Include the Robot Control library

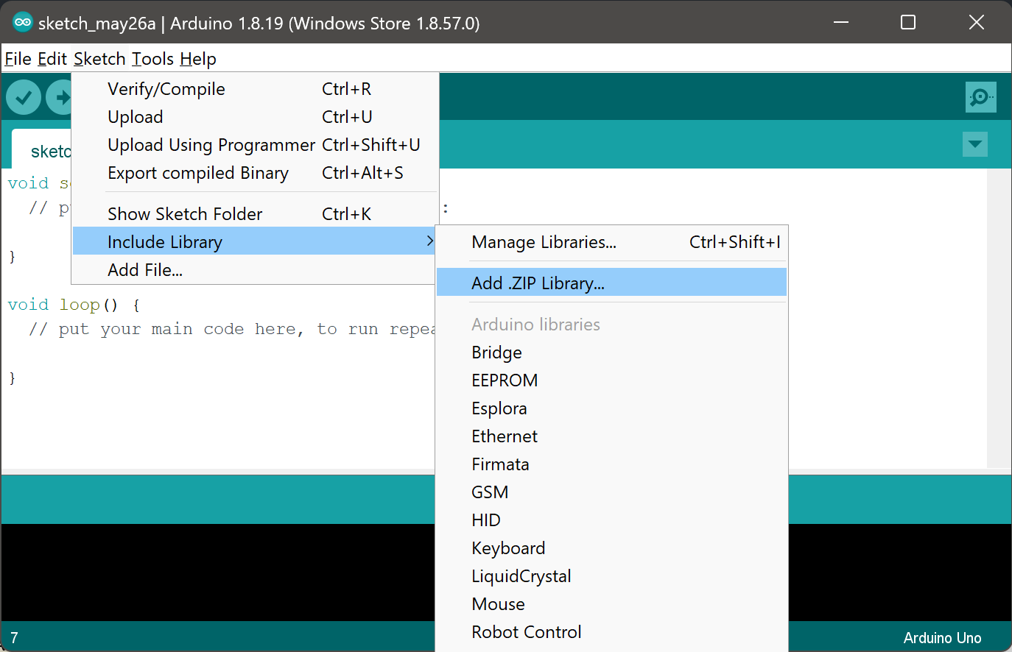pyautogui.click(x=611, y=632)
